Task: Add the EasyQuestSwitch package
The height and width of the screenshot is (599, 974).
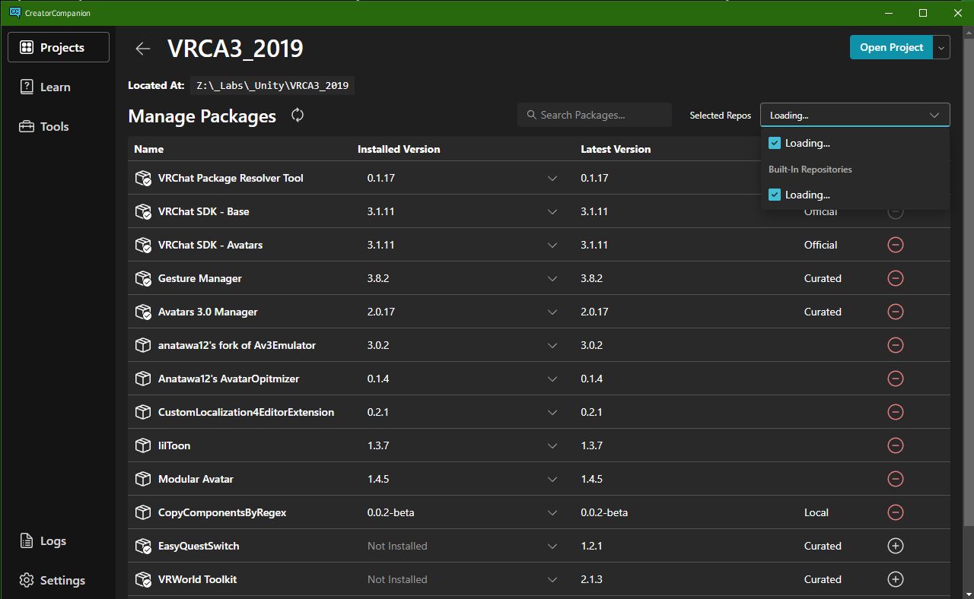Action: tap(896, 546)
